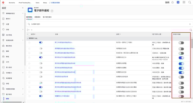The height and width of the screenshot is (103, 193).
Task: Select the 通知 item under 電子郵件
Action: (7, 99)
